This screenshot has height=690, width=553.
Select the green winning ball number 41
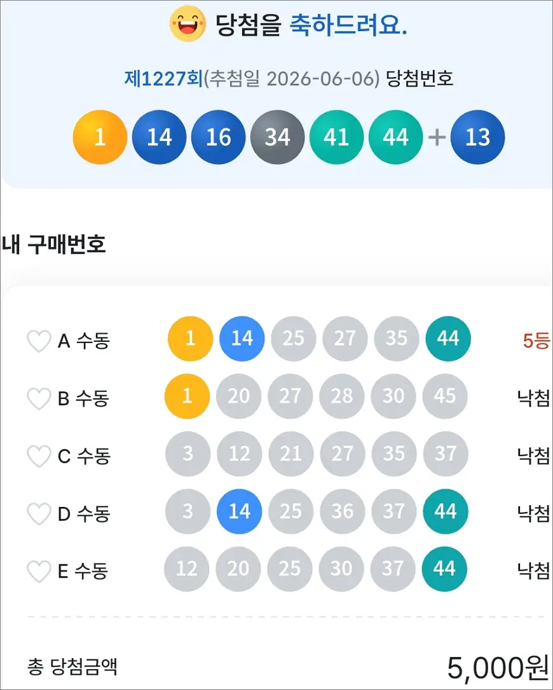pos(336,137)
